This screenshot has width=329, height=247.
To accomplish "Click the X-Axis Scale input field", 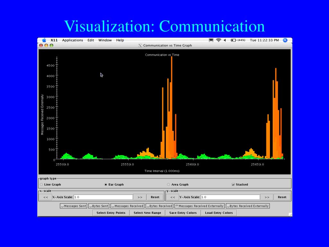I will click(x=103, y=197).
